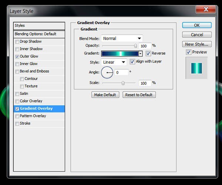Click the New Style... button
The height and width of the screenshot is (185, 222).
point(196,44)
